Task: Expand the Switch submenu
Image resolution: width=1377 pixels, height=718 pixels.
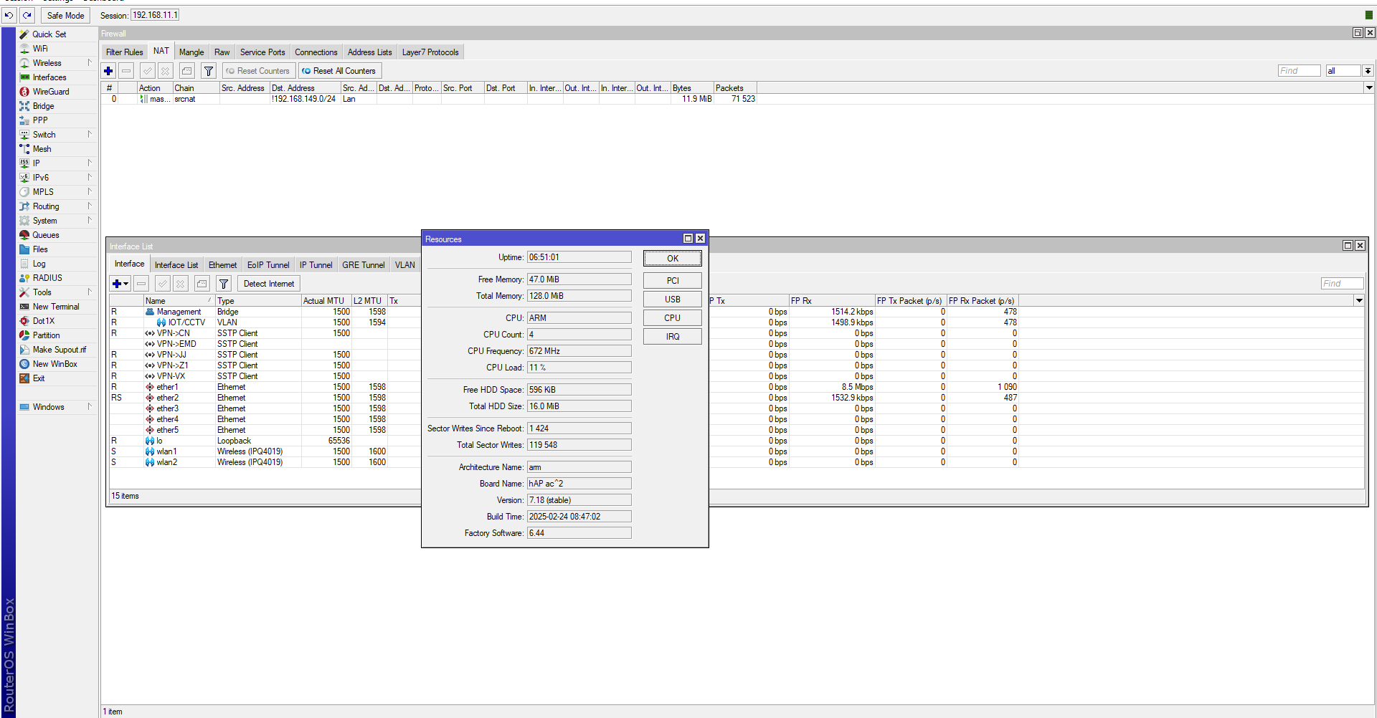Action: (44, 135)
